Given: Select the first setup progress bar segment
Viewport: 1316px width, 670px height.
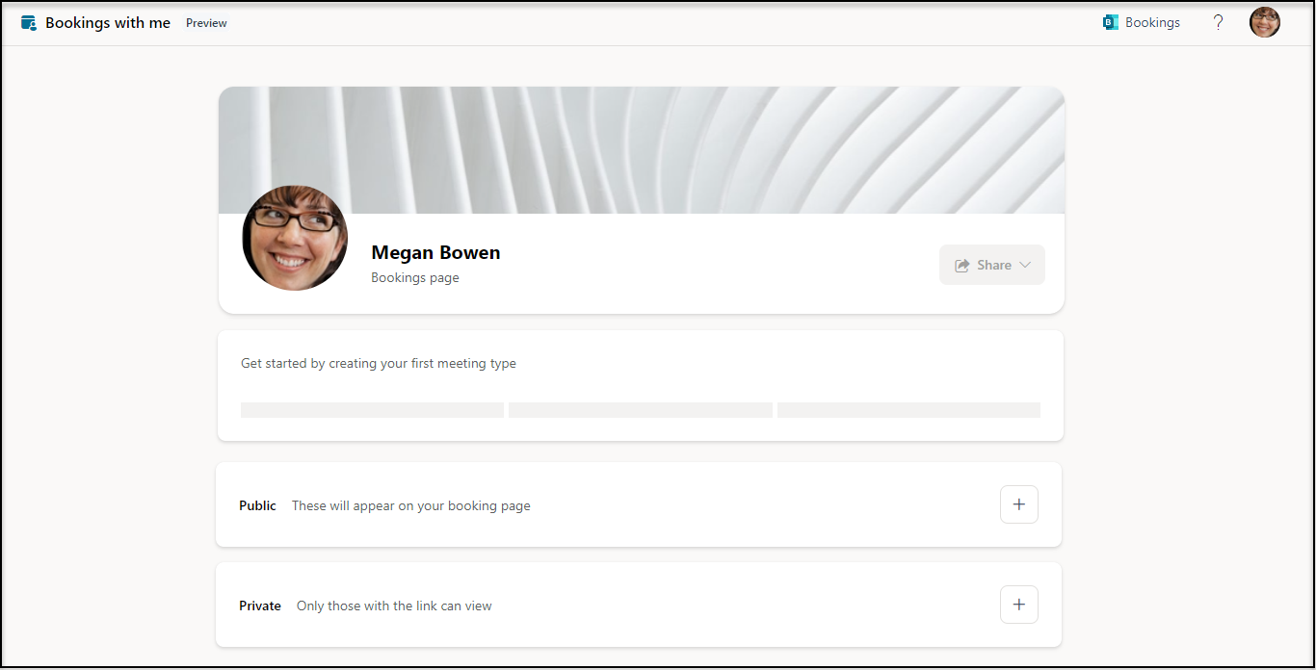Looking at the screenshot, I should tap(372, 410).
